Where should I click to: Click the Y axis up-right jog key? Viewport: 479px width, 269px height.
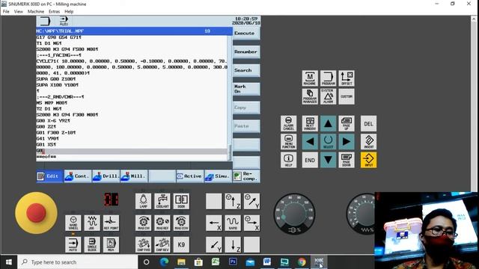(x=251, y=201)
